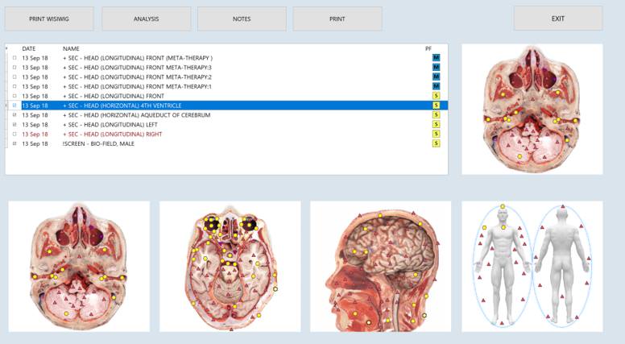
Task: Open the ANALYSIS view
Action: [x=146, y=19]
